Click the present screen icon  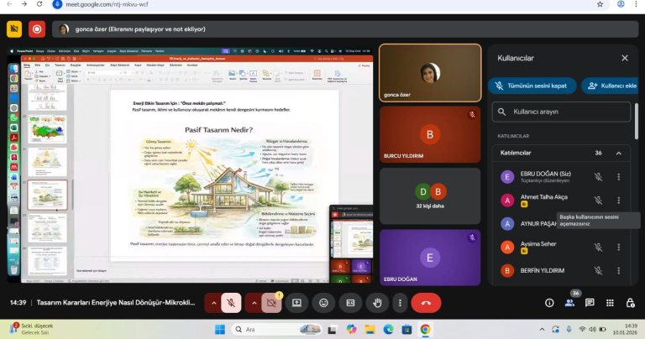(296, 303)
